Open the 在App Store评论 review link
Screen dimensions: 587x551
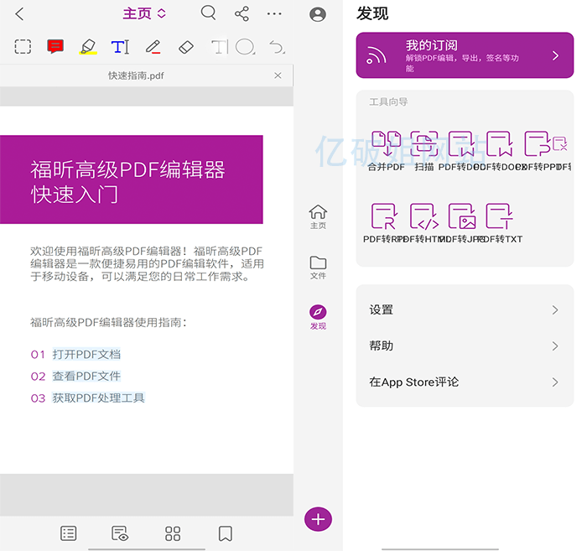tap(465, 382)
